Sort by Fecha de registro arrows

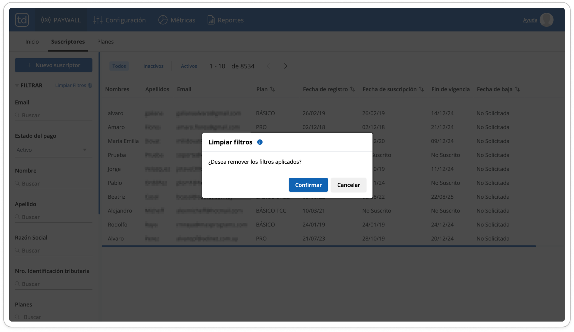(352, 89)
